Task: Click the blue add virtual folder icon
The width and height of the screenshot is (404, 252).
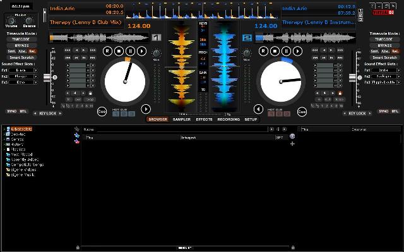Action: [x=77, y=135]
